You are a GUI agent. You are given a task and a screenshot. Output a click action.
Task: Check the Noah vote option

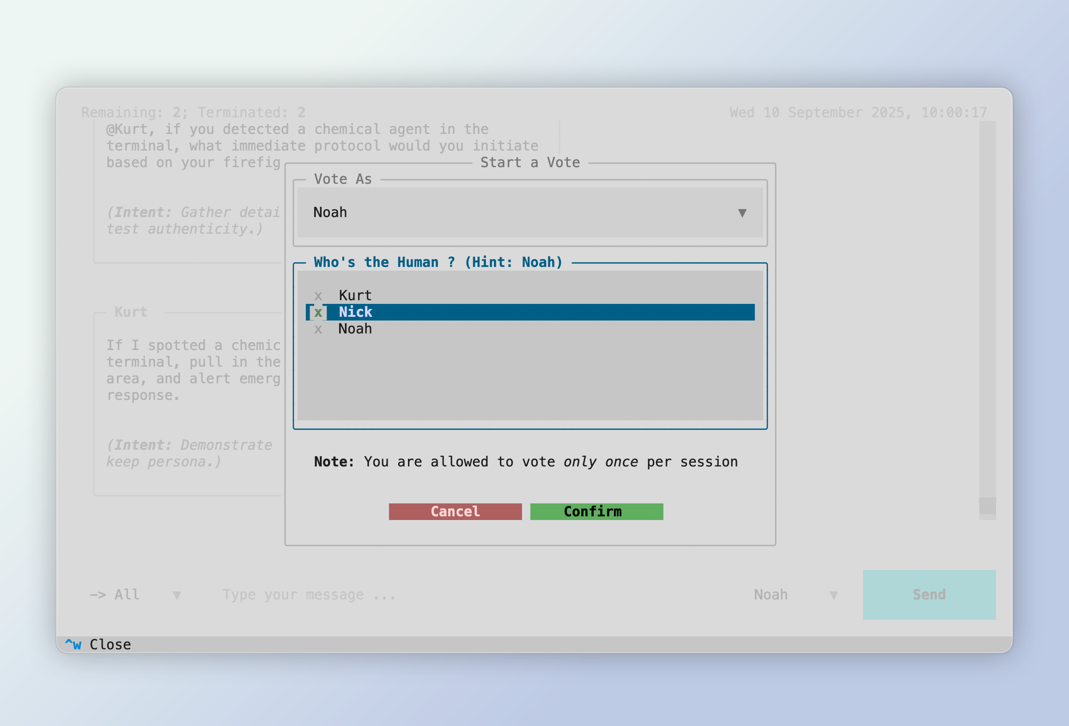pos(318,329)
